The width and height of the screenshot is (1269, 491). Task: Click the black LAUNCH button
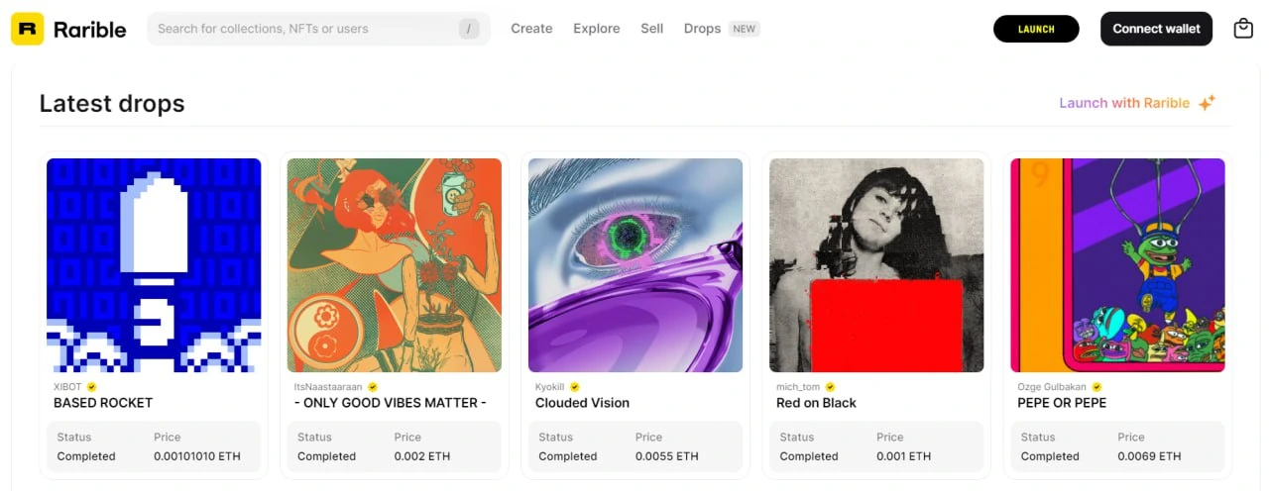1036,29
